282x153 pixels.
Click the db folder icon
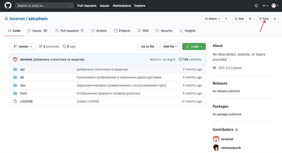15,77
